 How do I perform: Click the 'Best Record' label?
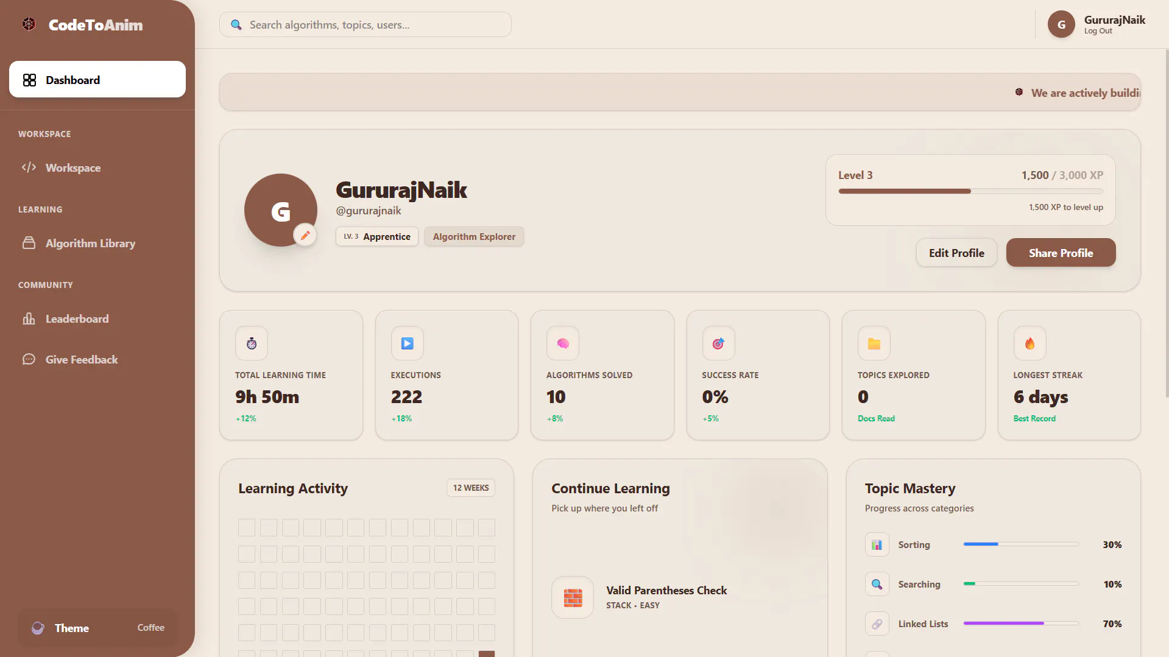[1034, 418]
